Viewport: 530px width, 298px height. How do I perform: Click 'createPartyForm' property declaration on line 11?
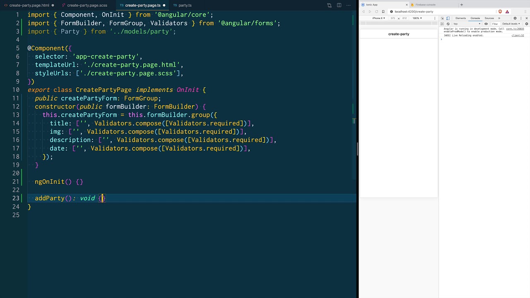point(89,98)
